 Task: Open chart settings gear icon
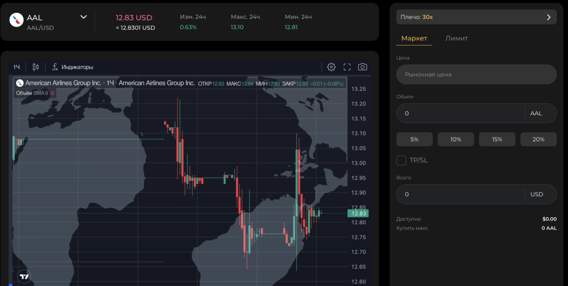(331, 67)
